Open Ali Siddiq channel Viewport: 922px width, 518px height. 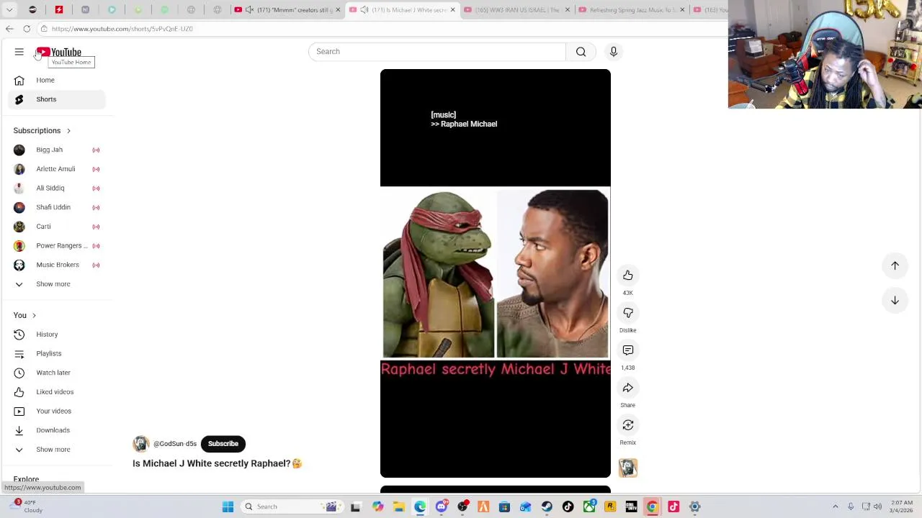[57, 188]
